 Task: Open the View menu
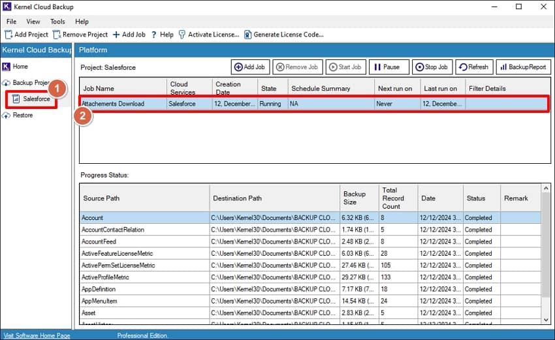pos(33,22)
